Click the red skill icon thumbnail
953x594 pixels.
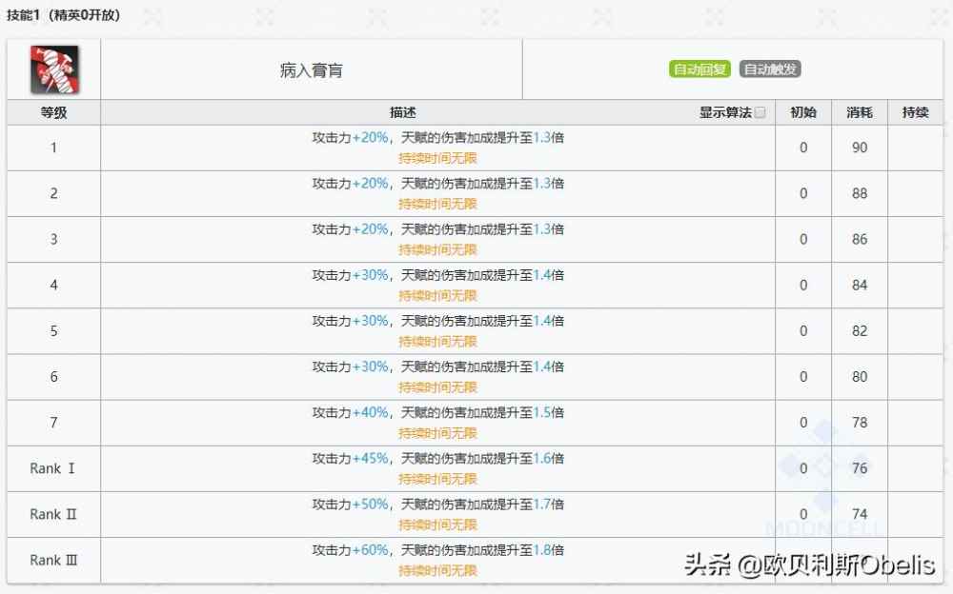click(x=54, y=69)
